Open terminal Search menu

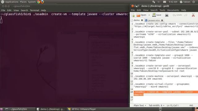[24, 10]
